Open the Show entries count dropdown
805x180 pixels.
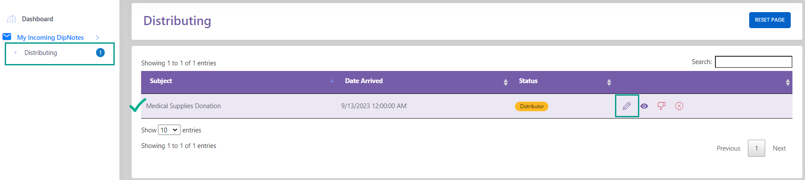(169, 130)
